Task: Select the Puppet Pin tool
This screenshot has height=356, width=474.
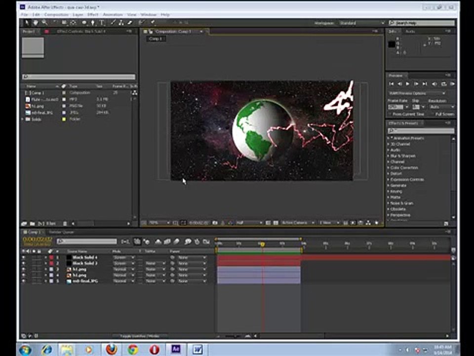Action: point(153,22)
